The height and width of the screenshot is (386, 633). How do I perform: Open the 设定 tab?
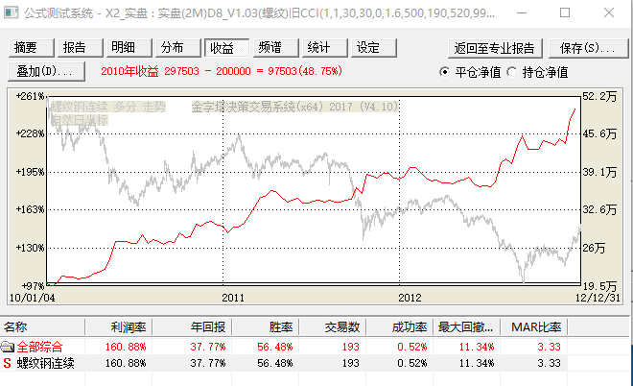coord(373,48)
